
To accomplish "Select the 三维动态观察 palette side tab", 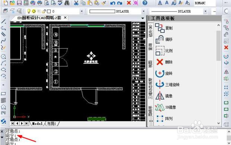I will pyautogui.click(x=151, y=89).
